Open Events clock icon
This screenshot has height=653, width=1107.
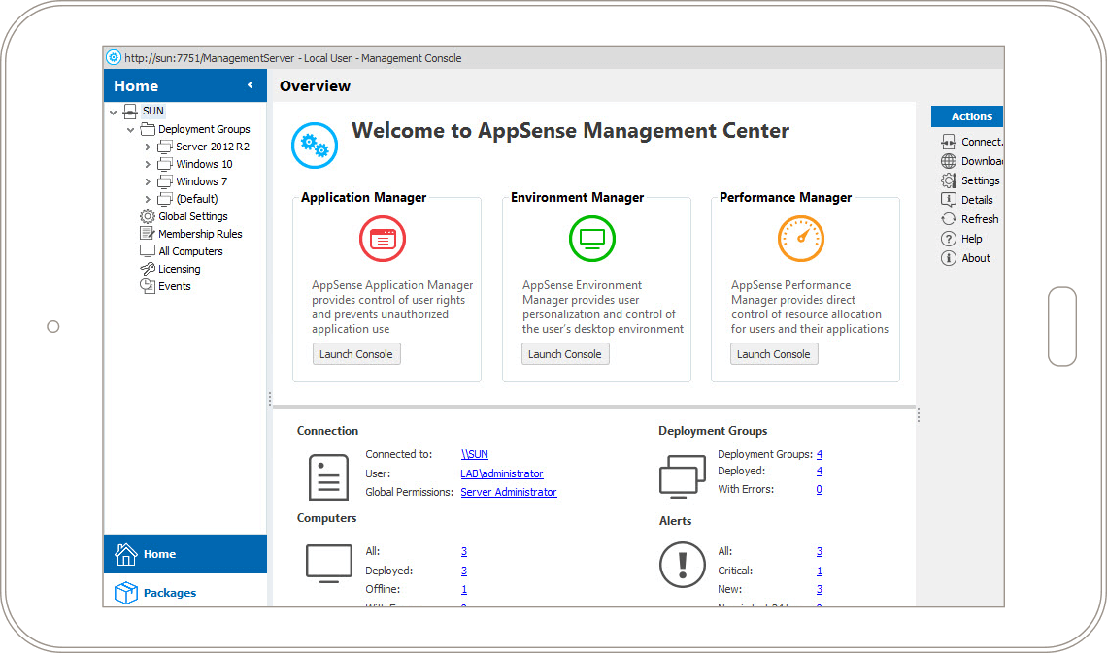[x=148, y=286]
